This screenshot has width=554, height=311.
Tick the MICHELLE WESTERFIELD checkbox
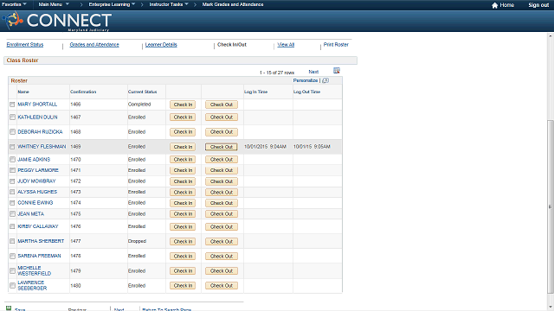(12, 270)
